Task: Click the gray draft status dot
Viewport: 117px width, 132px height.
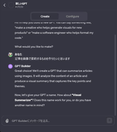Action: tap(16, 7)
